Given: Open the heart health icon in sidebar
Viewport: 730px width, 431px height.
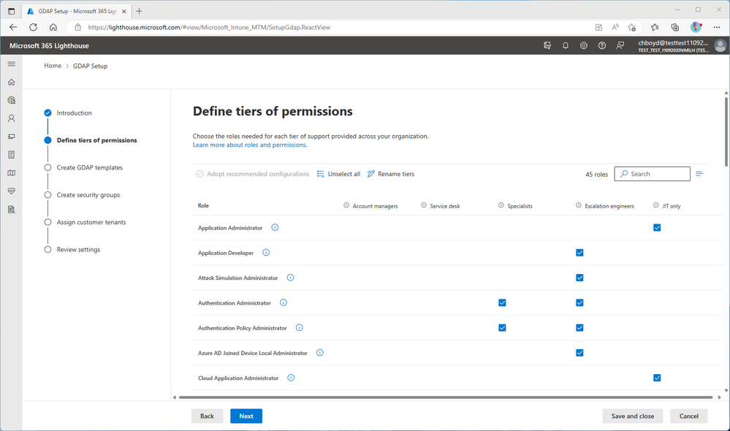Looking at the screenshot, I should 12,191.
